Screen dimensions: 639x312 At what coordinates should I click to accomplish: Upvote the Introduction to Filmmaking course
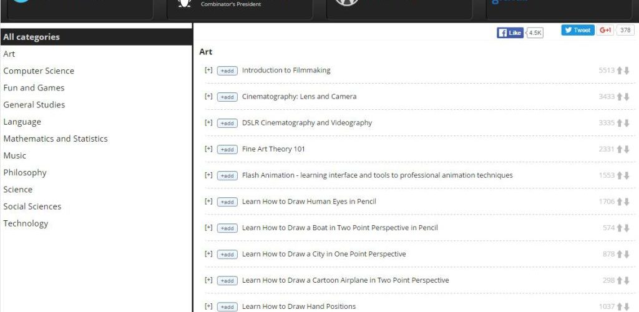620,71
